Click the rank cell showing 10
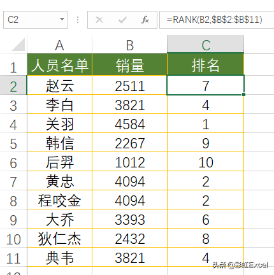 pyautogui.click(x=206, y=162)
